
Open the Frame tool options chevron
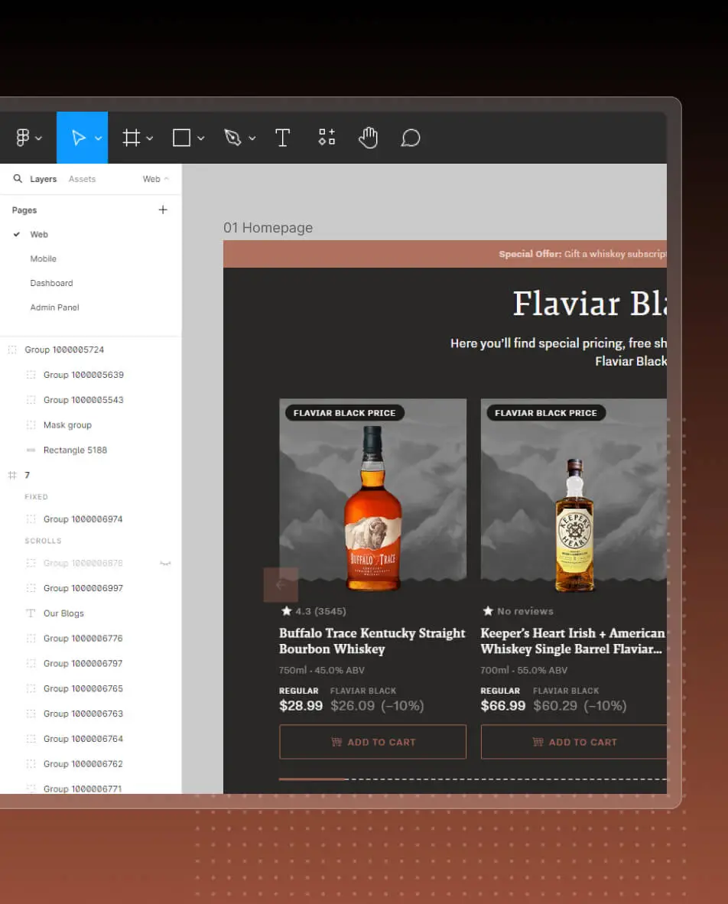point(149,138)
